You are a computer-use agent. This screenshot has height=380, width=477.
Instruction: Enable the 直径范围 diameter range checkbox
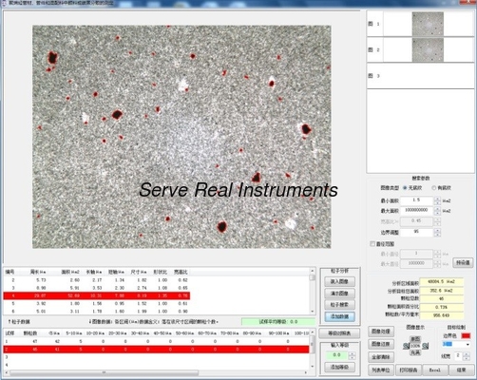coord(372,244)
